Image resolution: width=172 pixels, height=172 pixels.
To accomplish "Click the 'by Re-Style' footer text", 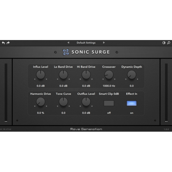I will [x=6, y=129].
